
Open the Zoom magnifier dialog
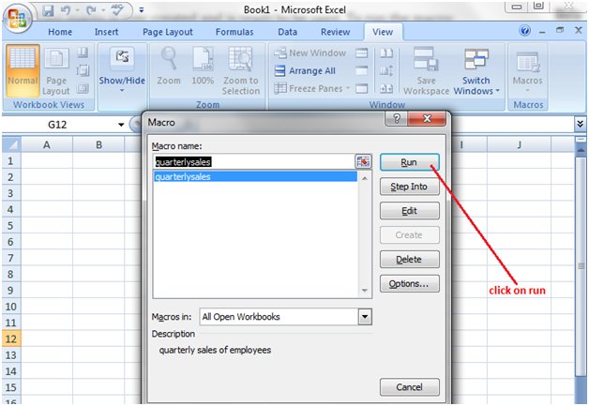(169, 66)
